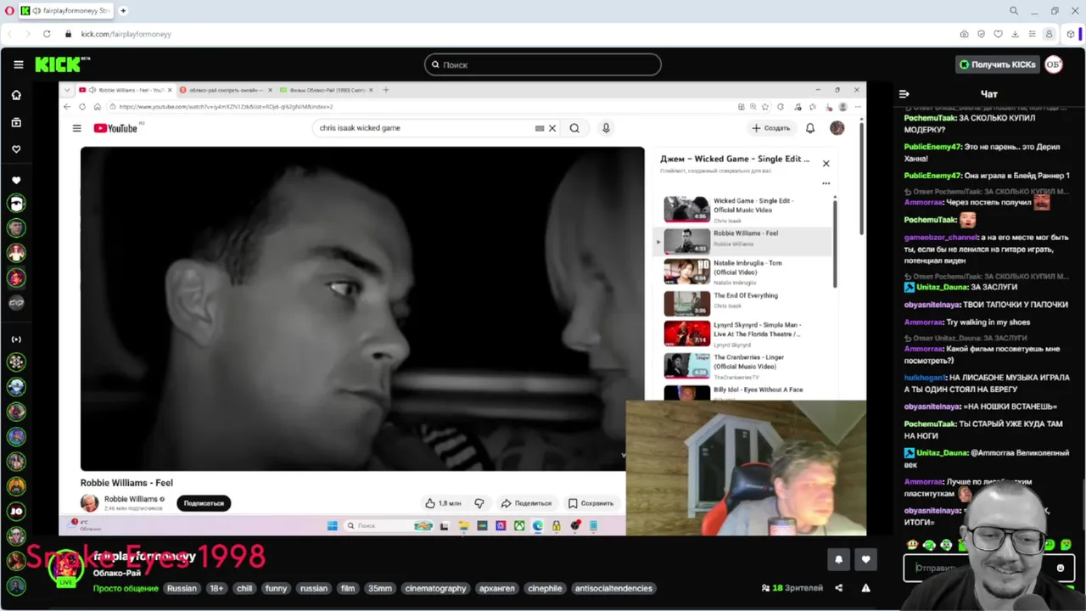Play "Natalie Imbruglia - Torn" playlist video

742,272
